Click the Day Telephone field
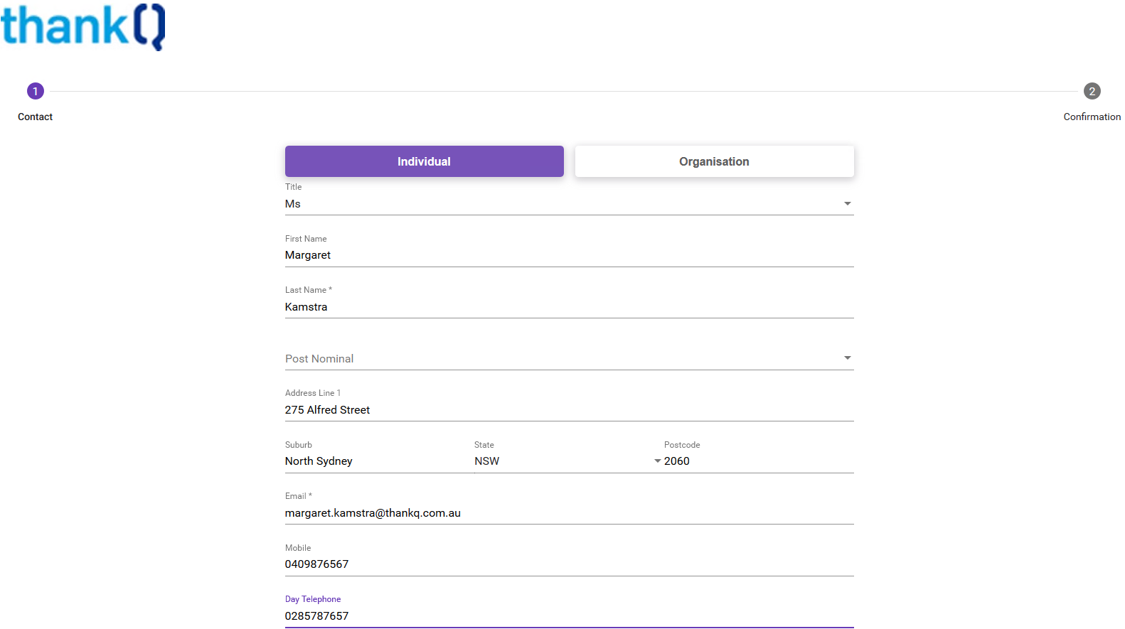The width and height of the screenshot is (1125, 629). click(x=569, y=616)
